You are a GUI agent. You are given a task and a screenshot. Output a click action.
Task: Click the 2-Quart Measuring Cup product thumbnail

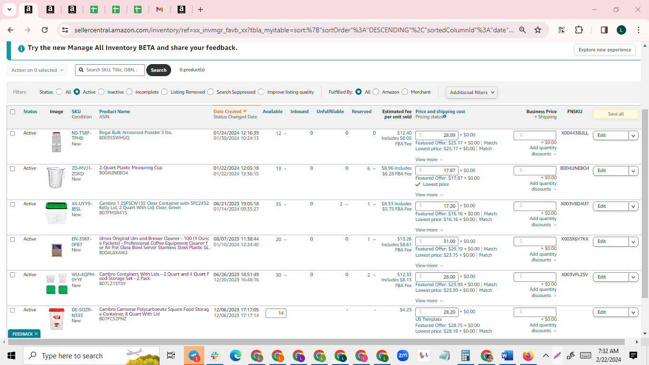[x=57, y=177]
